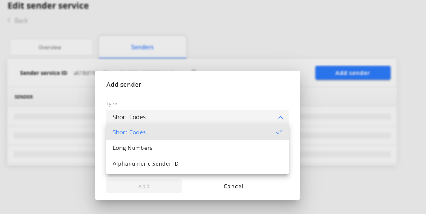This screenshot has height=214, width=426.
Task: Click the Edit sender service page heading
Action: (x=48, y=6)
